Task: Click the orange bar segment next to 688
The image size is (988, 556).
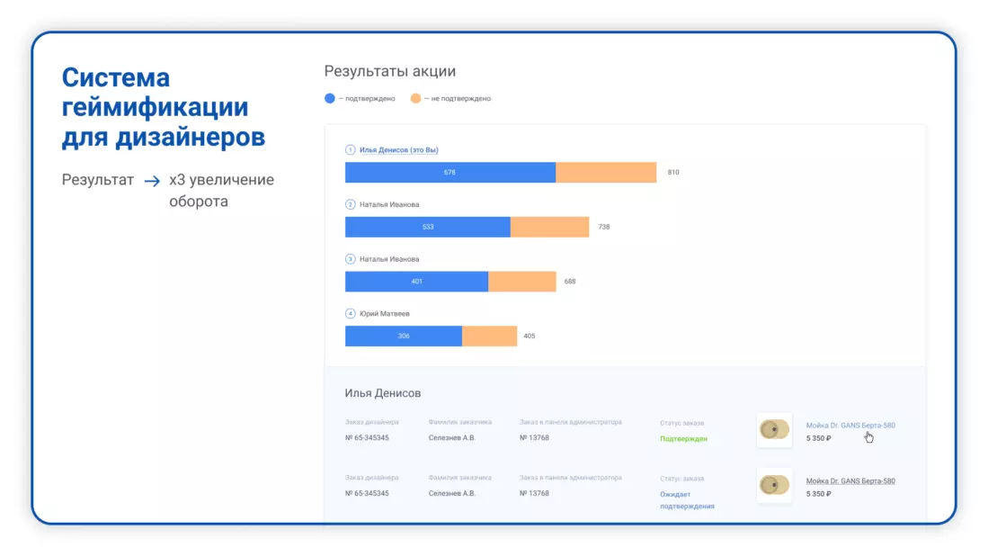Action: (522, 282)
